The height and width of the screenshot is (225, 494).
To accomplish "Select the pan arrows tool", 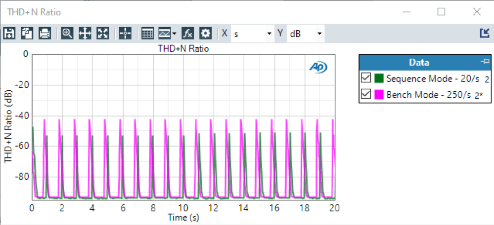I will pos(85,34).
